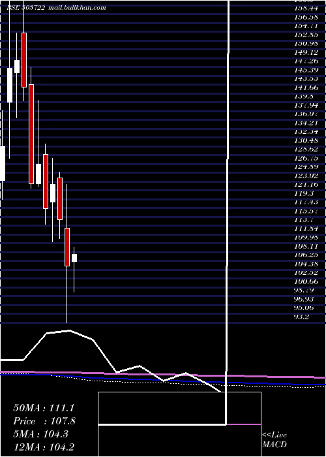Select the 115.57 price axis label
Viewport: 326px width, 457px height.
coord(306,211)
